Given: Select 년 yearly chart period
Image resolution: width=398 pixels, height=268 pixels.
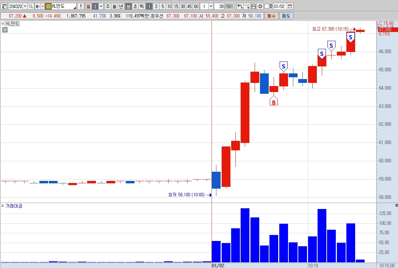Looking at the screenshot, I should click(121, 6).
